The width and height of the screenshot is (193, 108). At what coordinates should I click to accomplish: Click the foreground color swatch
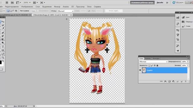click(1, 62)
